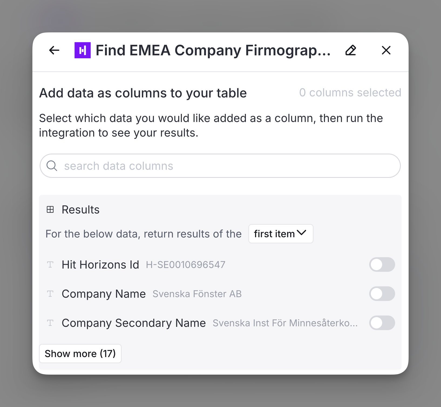The image size is (441, 407).
Task: Click the text type icon beside Company Name
Action: (x=50, y=294)
